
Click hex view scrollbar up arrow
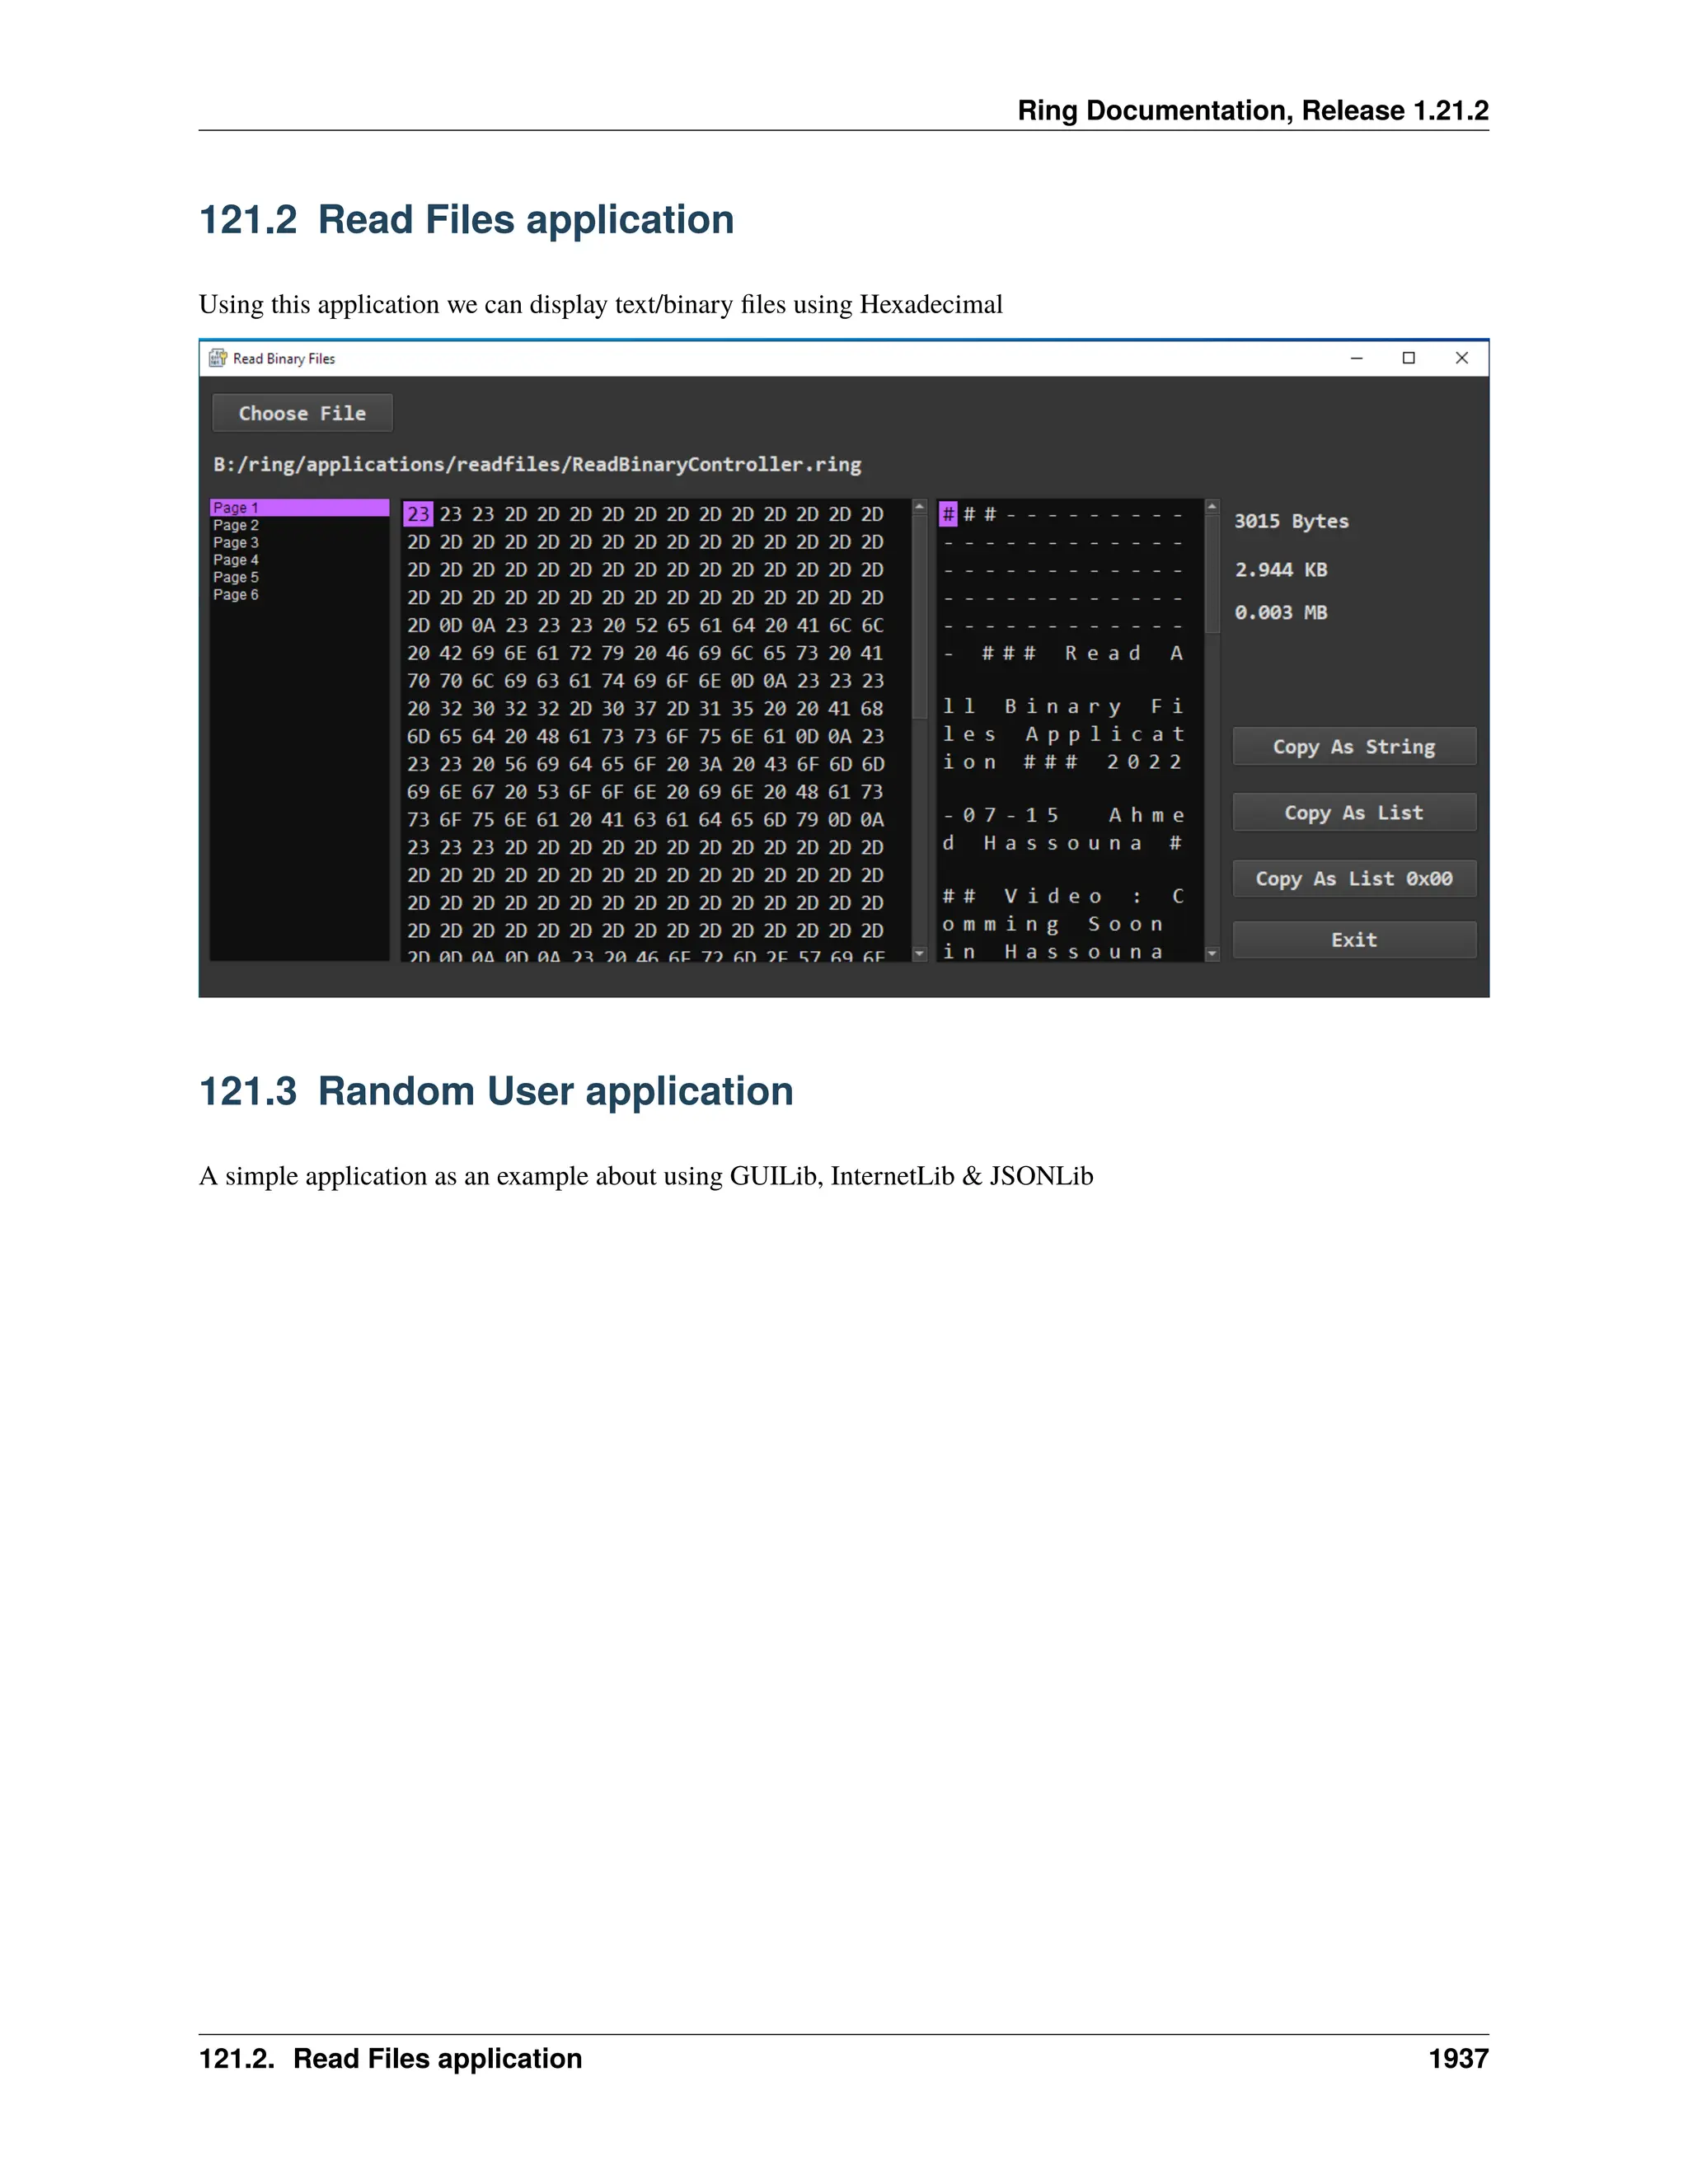pyautogui.click(x=919, y=507)
